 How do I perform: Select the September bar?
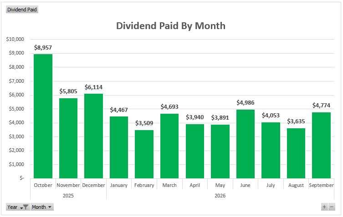tap(321, 145)
